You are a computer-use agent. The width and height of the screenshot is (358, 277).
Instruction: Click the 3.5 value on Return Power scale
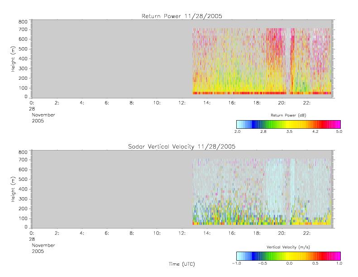point(289,131)
